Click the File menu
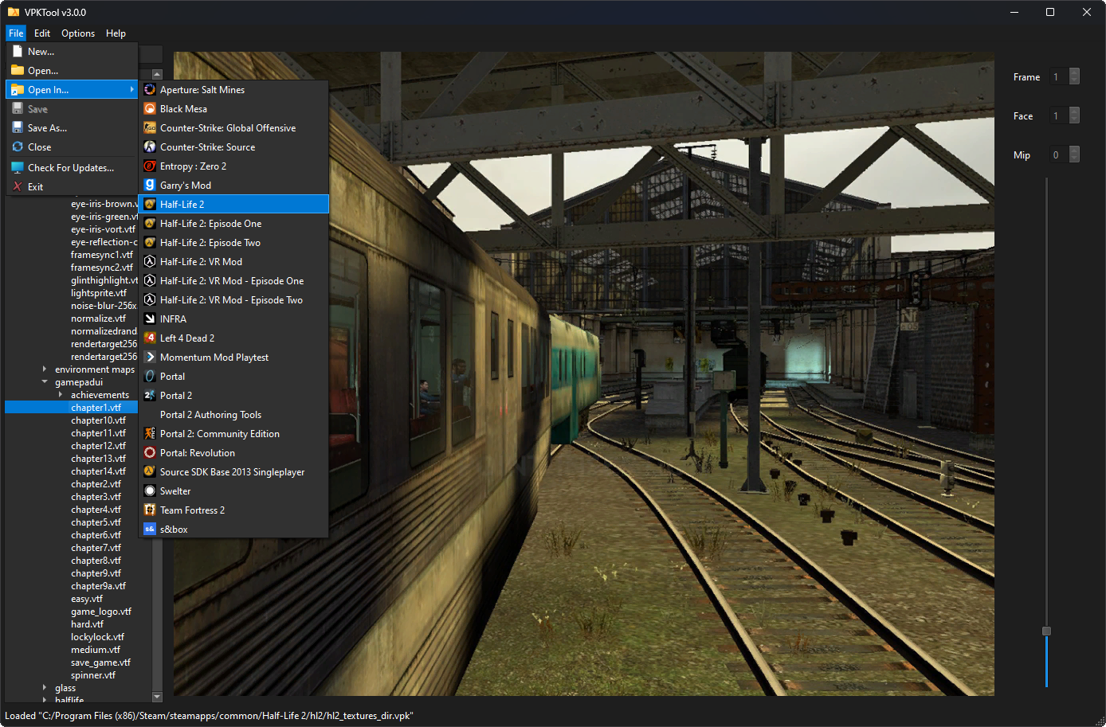Image resolution: width=1106 pixels, height=727 pixels. click(x=16, y=33)
